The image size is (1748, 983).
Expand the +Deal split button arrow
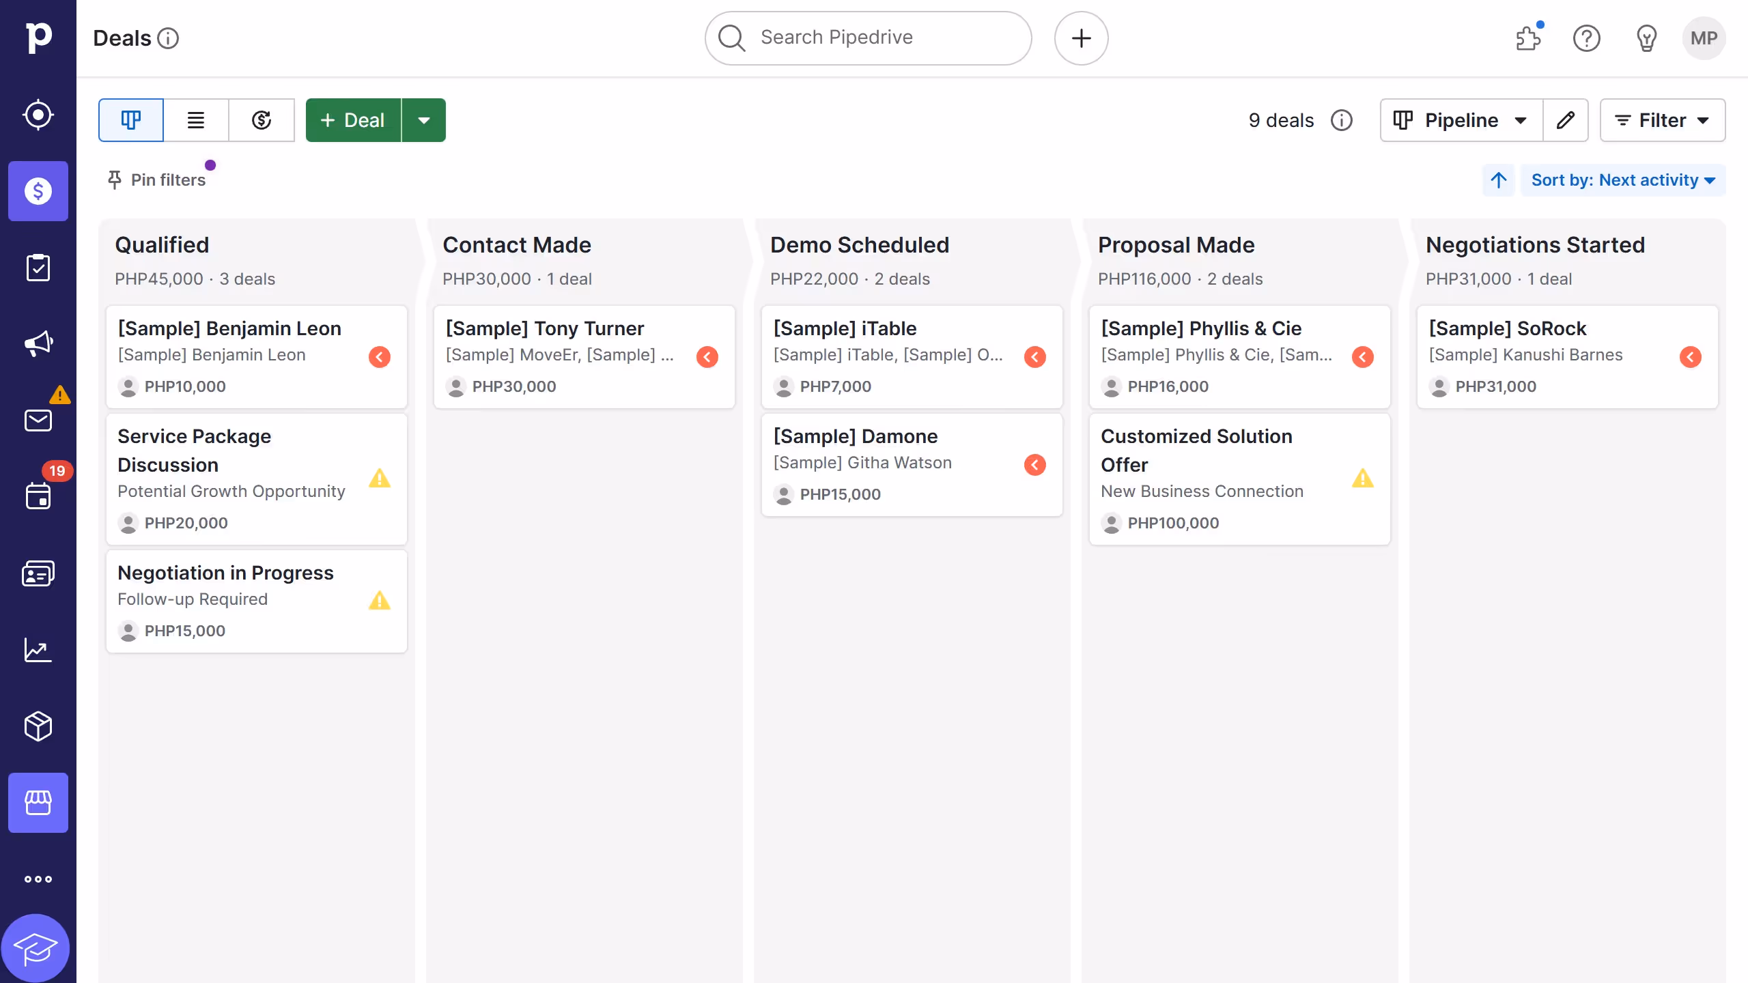pos(424,120)
